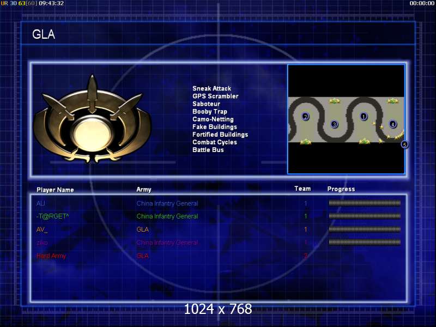Screen dimensions: 436x327
Task: Select start position 2 on the minimap
Action: coord(305,117)
